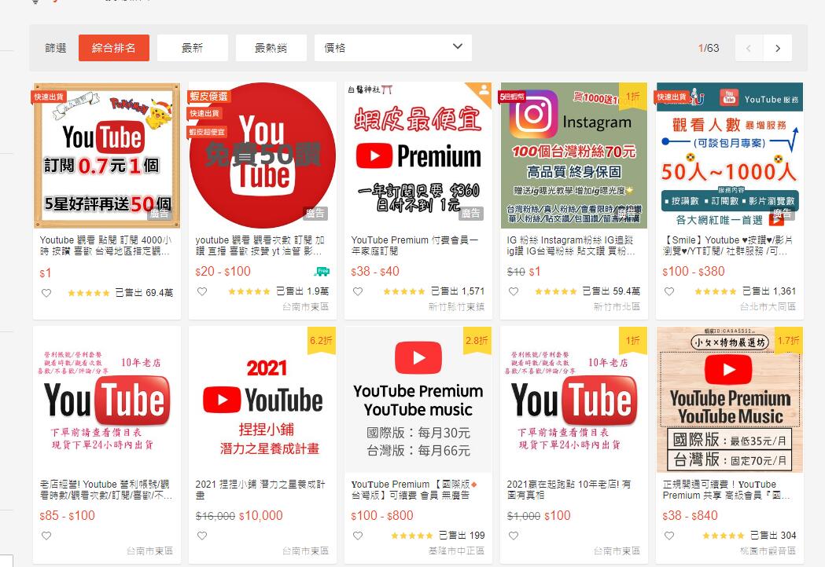This screenshot has width=825, height=567.
Task: Click the price "$38 - $840"
Action: (x=691, y=515)
